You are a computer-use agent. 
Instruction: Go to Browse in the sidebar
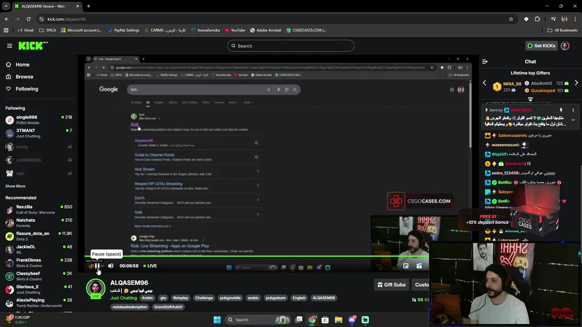point(24,77)
